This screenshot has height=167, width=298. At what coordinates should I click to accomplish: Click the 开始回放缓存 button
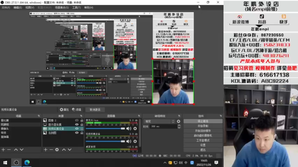203,131
